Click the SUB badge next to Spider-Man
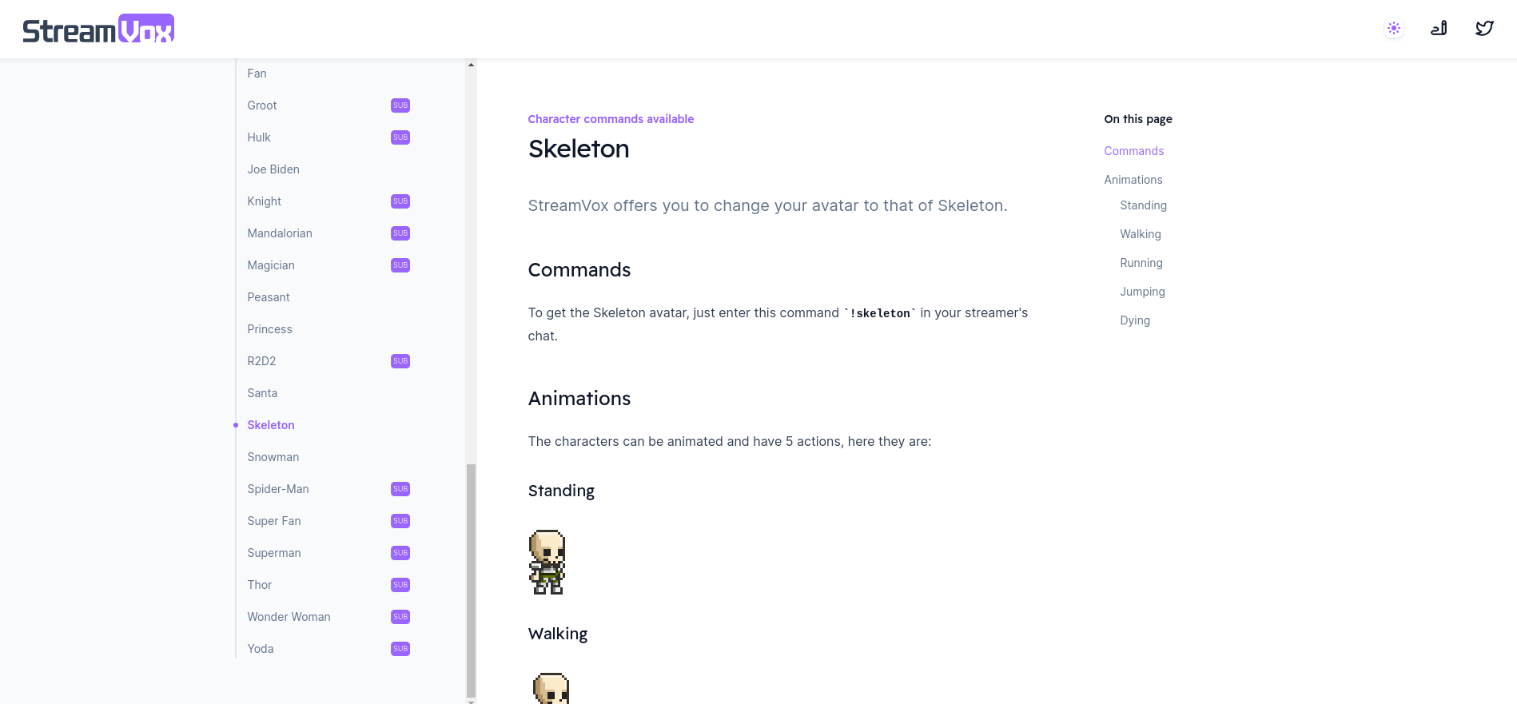This screenshot has width=1517, height=704. tap(400, 489)
